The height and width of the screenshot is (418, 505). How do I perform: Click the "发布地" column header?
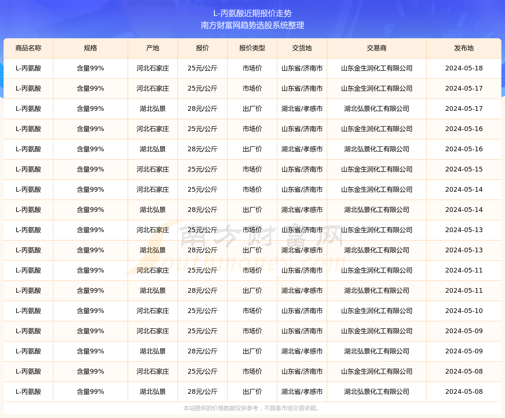[464, 48]
